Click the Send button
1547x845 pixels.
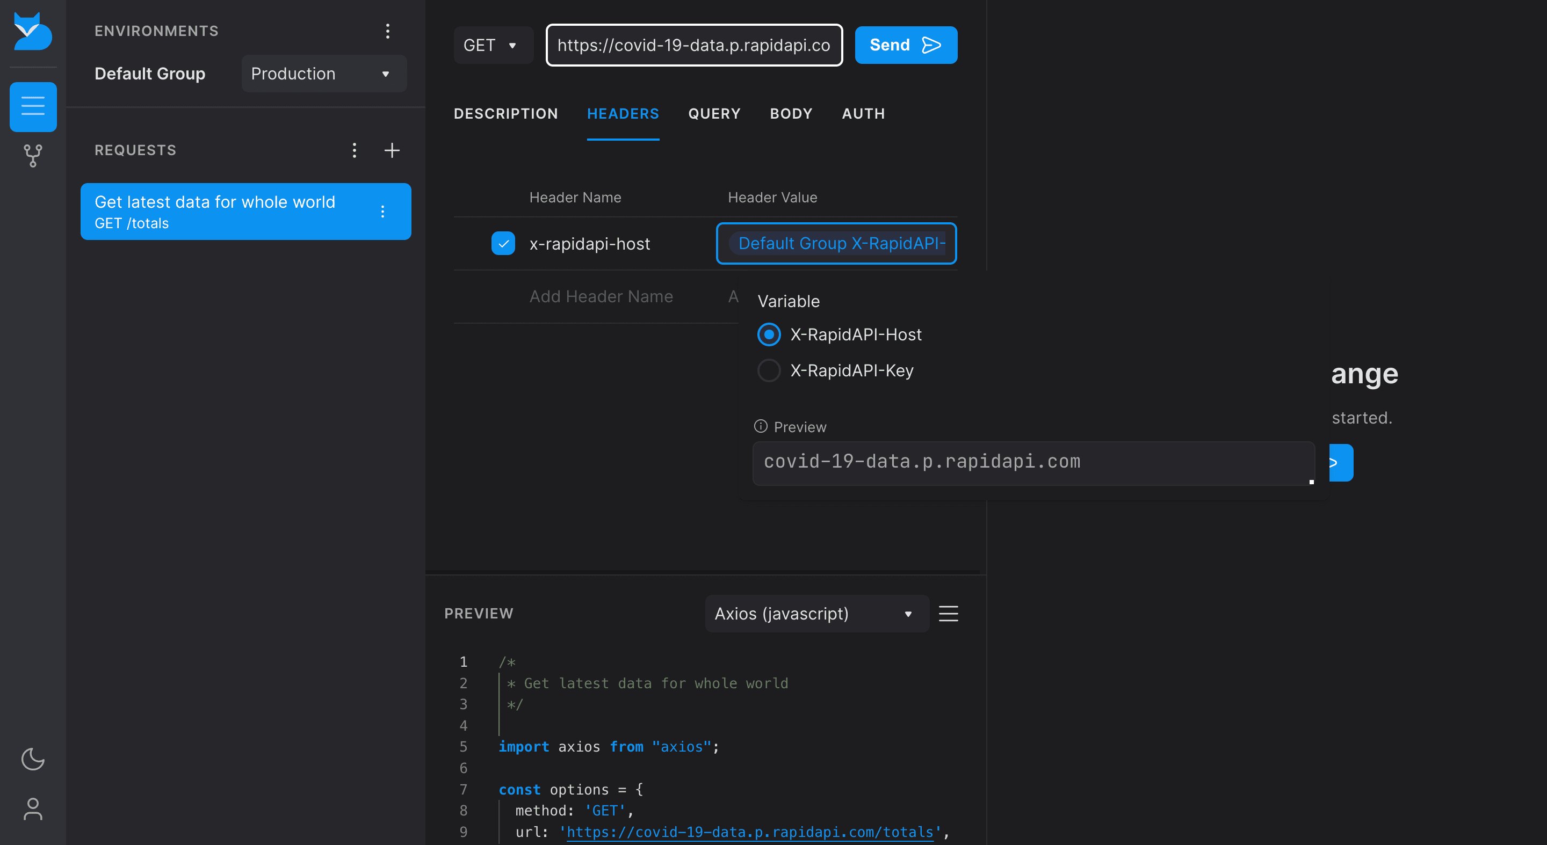(x=906, y=45)
